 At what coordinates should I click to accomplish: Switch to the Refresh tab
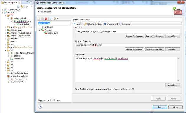tap(89, 24)
